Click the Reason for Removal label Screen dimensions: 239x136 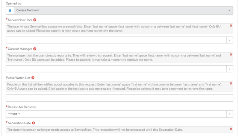(22, 107)
